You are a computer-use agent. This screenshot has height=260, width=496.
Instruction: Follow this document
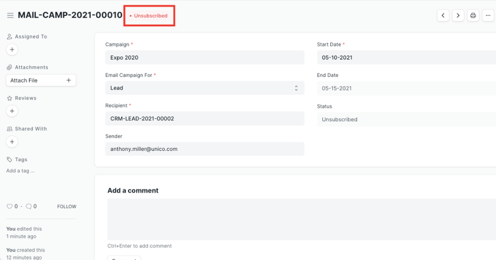(x=66, y=207)
